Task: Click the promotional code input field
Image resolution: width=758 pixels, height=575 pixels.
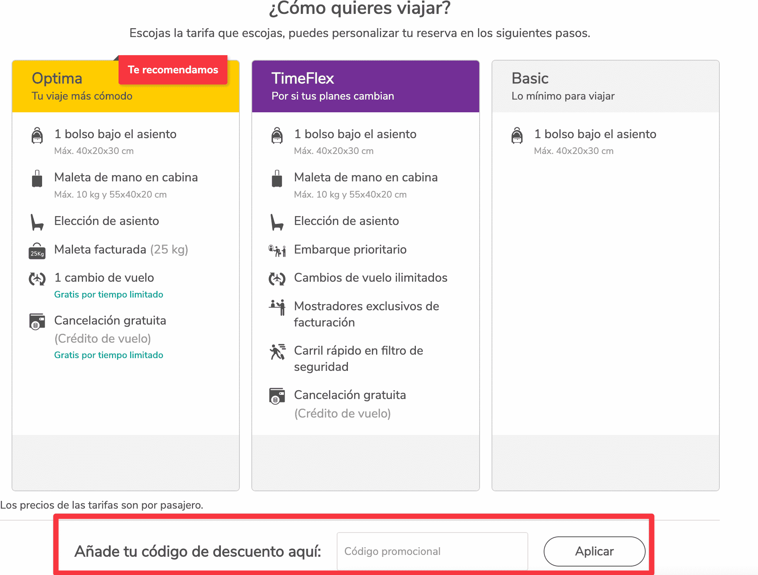Action: (x=432, y=551)
